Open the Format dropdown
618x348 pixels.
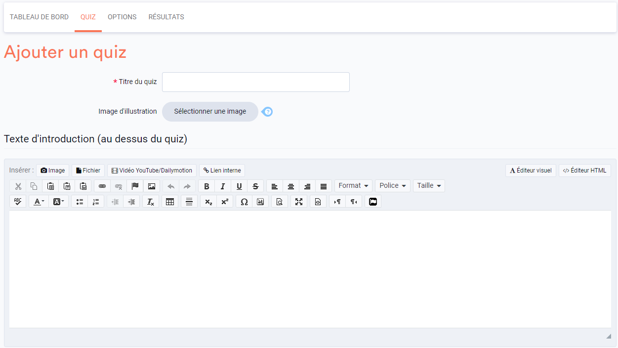point(353,185)
